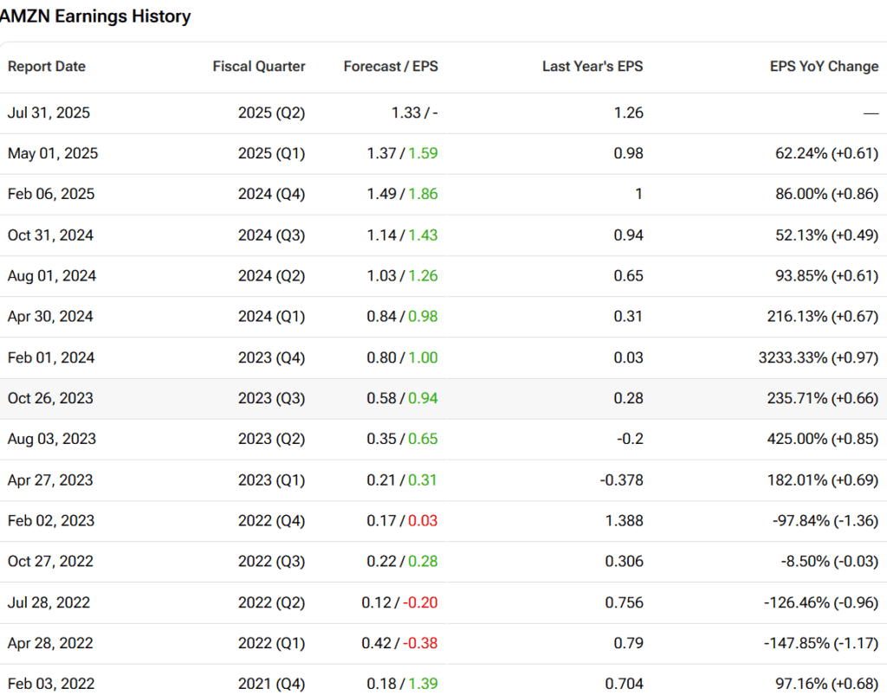Click the '86.00% (+0.86)' YoY change value
The height and width of the screenshot is (695, 887).
(x=826, y=195)
